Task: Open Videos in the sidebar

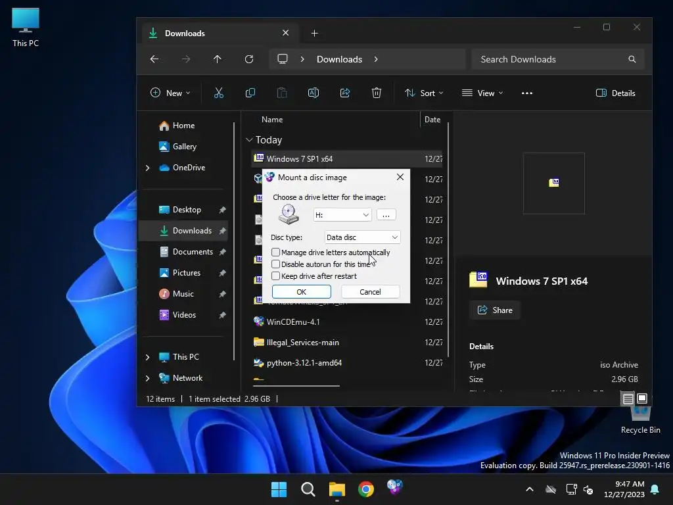Action: (184, 315)
